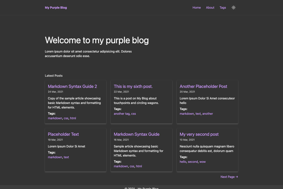283x189 pixels.
Task: Select the wow tag in My very second post
Action: 202,162
